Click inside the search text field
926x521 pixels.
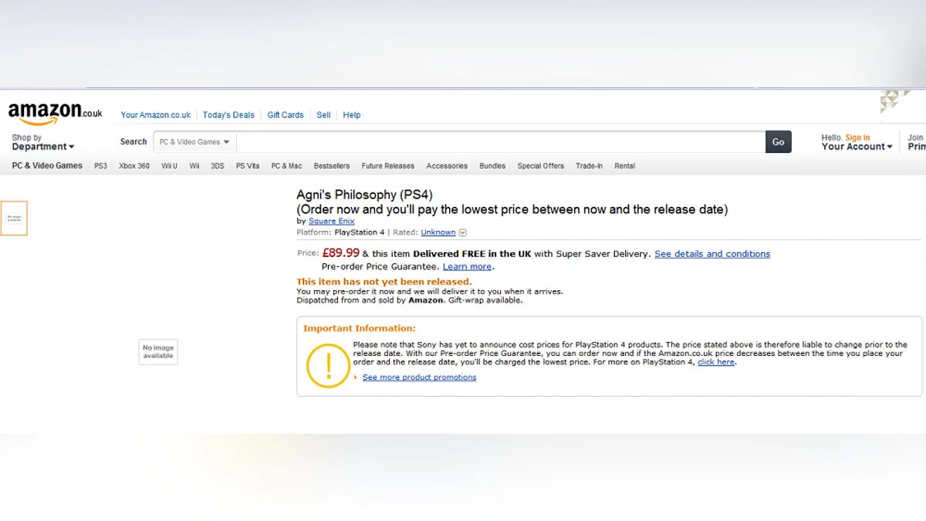(500, 142)
